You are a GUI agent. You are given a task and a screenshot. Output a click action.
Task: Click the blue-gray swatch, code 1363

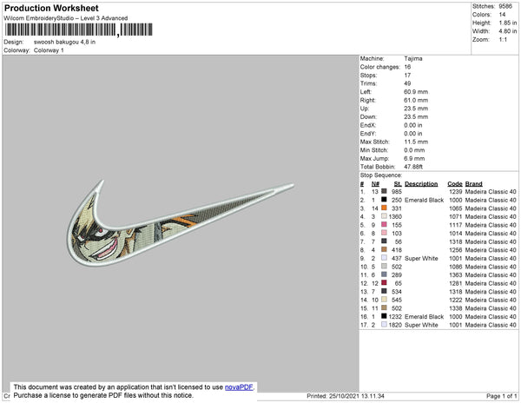point(384,274)
